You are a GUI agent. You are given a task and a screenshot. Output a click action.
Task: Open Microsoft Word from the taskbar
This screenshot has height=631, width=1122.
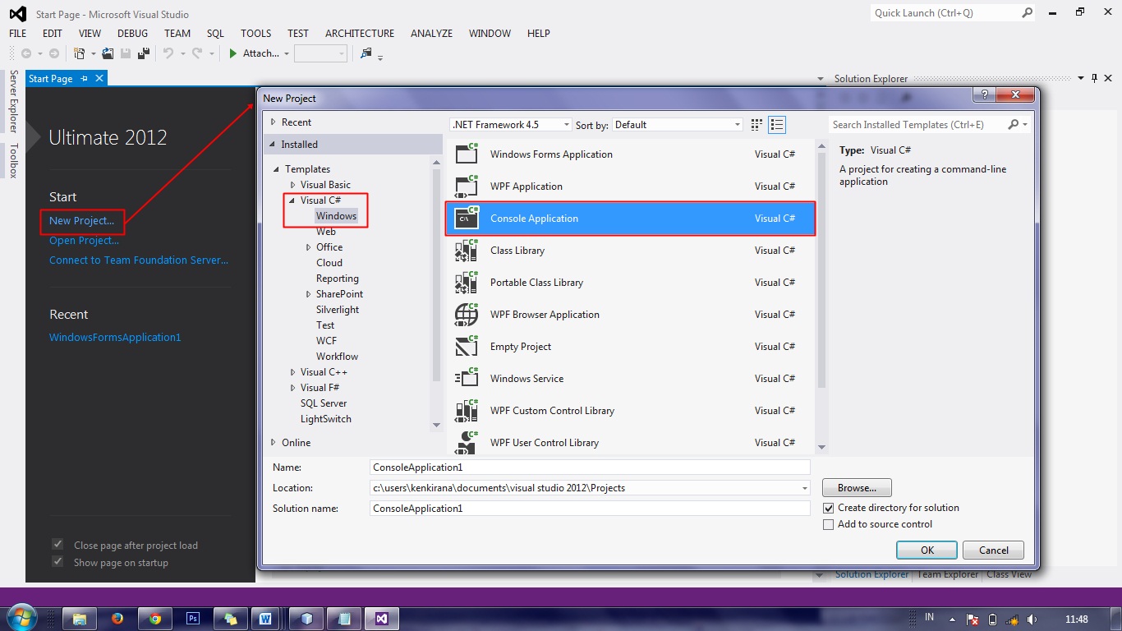click(x=265, y=618)
